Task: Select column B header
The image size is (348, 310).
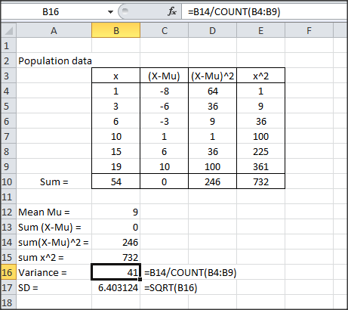Action: 115,30
